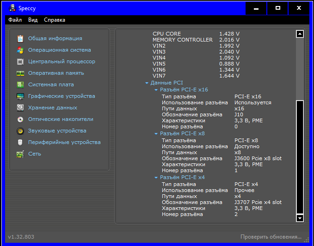Collapse the Разъём PCI-E x16 node
The width and height of the screenshot is (314, 246).
tap(156, 90)
